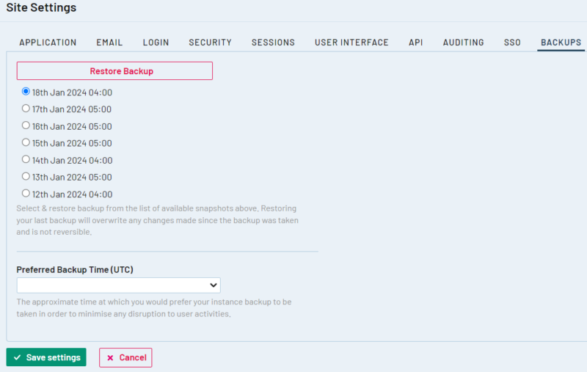Click the Save settings button
The width and height of the screenshot is (587, 372).
pyautogui.click(x=46, y=357)
